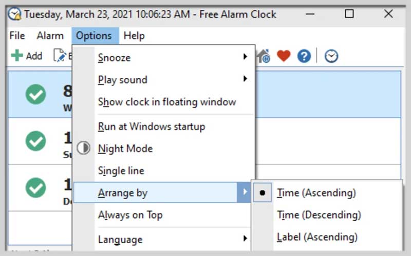Click the Arrange by menu label
This screenshot has height=256, width=411.
(x=122, y=194)
